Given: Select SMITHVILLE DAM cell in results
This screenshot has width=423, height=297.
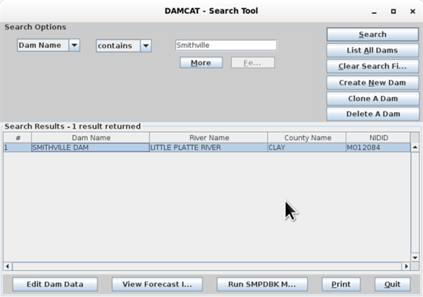Looking at the screenshot, I should click(90, 147).
